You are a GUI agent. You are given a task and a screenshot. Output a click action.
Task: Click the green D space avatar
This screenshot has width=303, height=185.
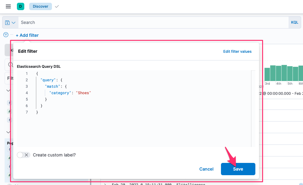[21, 6]
